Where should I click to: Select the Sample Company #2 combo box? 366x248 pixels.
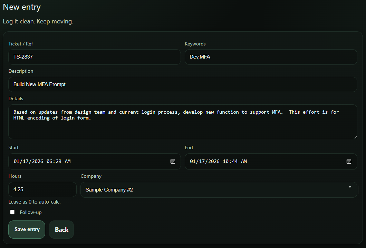[207, 189]
